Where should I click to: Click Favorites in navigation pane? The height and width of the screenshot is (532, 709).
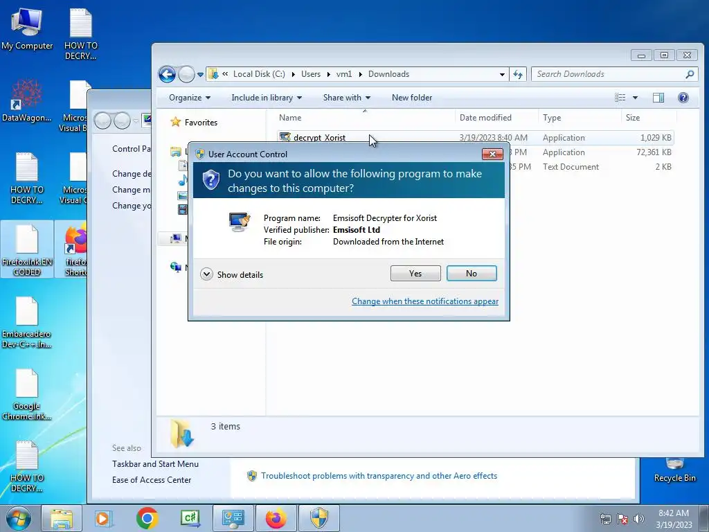pyautogui.click(x=201, y=122)
